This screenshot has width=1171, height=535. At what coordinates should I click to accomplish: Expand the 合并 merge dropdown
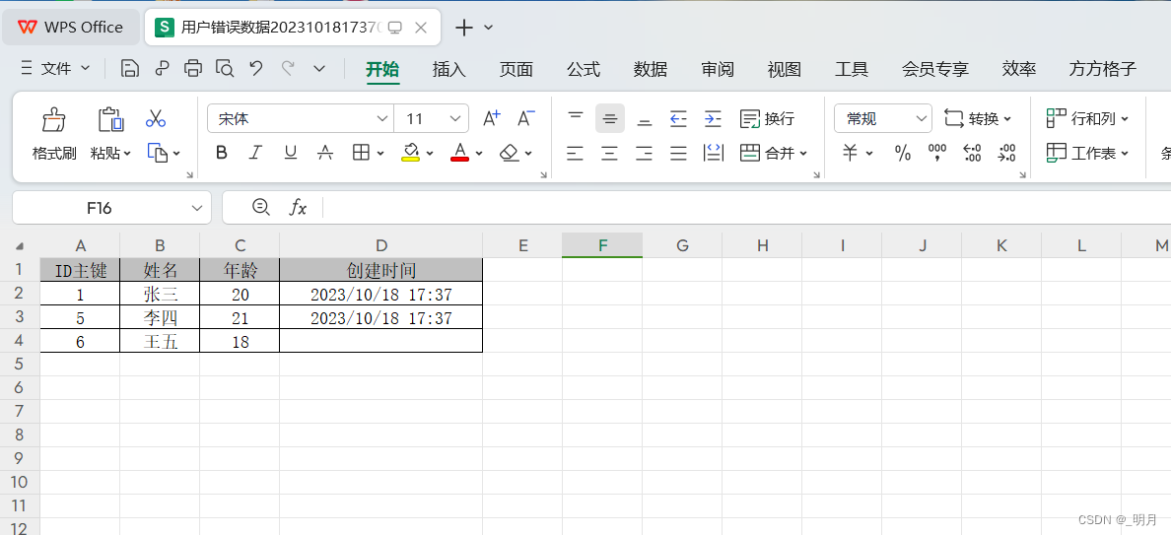coord(803,153)
